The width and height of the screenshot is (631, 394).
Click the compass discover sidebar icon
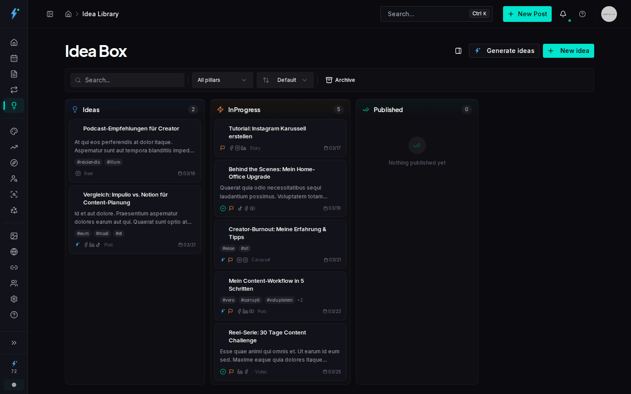(x=14, y=163)
